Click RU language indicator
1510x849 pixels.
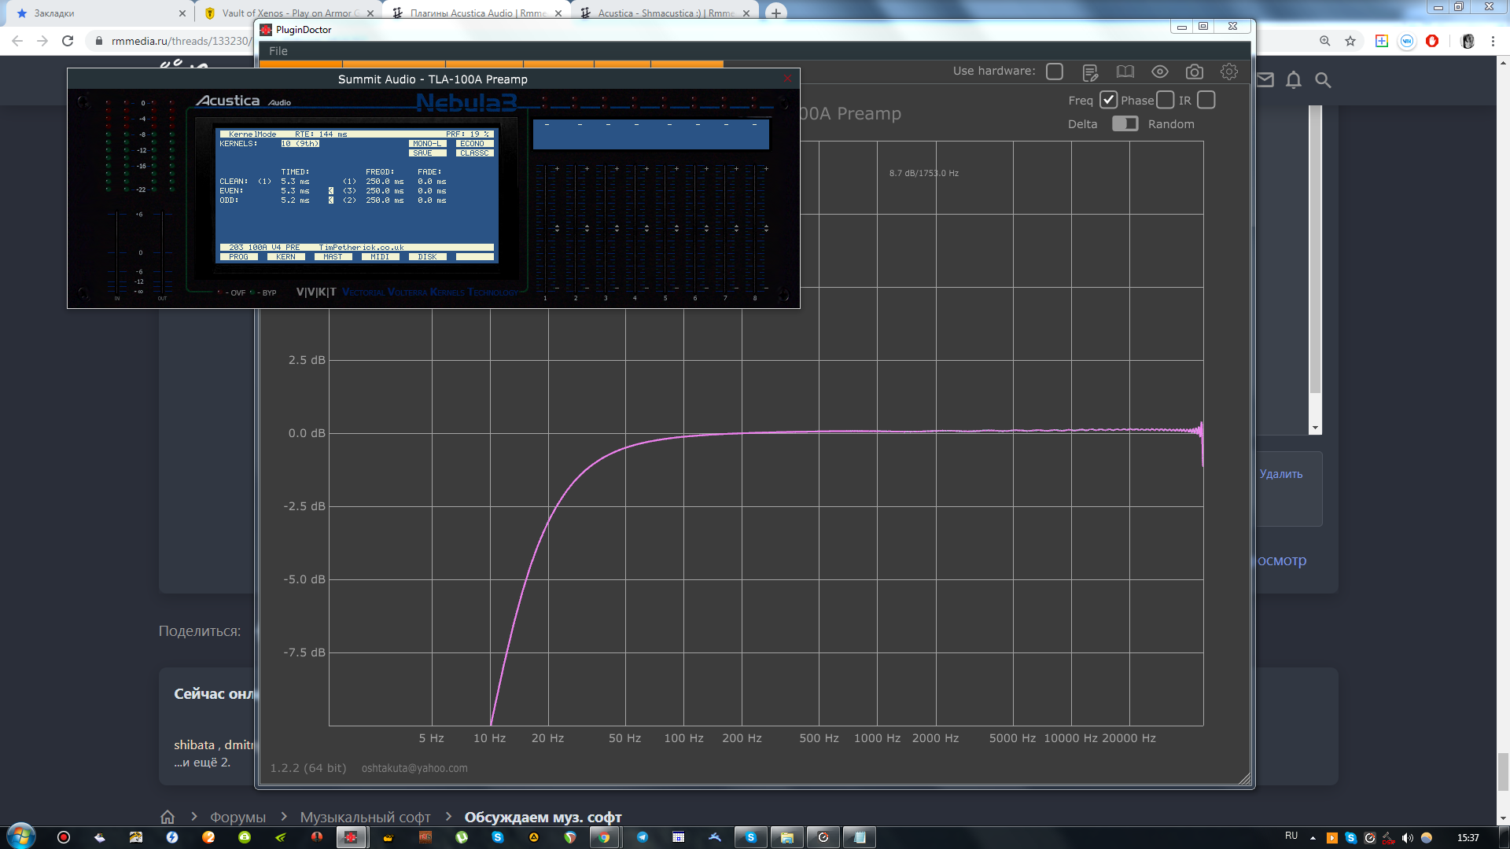[x=1291, y=836]
